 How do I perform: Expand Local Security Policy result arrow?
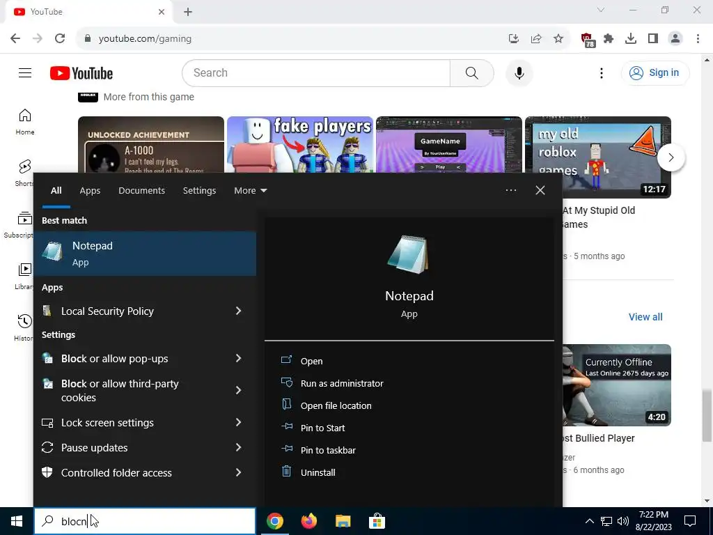pyautogui.click(x=238, y=311)
